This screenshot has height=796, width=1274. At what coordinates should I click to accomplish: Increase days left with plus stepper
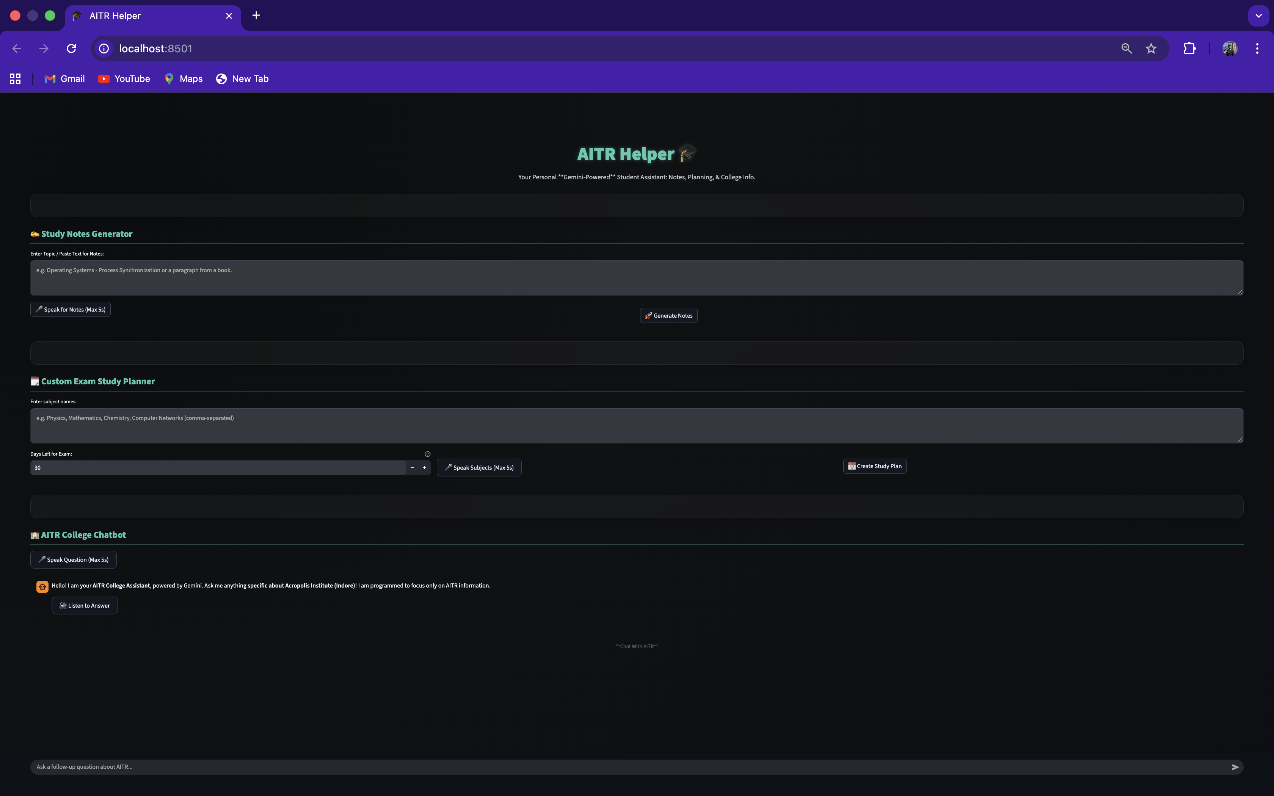[424, 467]
